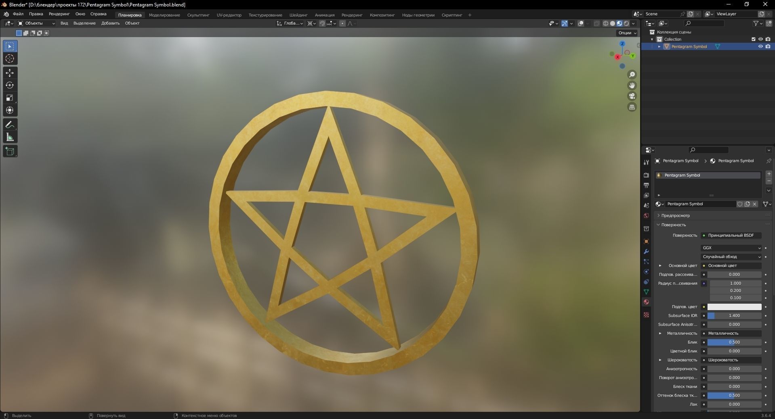Click the Blender logo menu icon
The image size is (775, 419).
pos(6,14)
